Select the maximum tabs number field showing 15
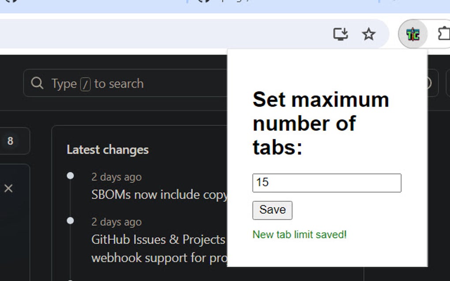450x281 pixels. [326, 182]
